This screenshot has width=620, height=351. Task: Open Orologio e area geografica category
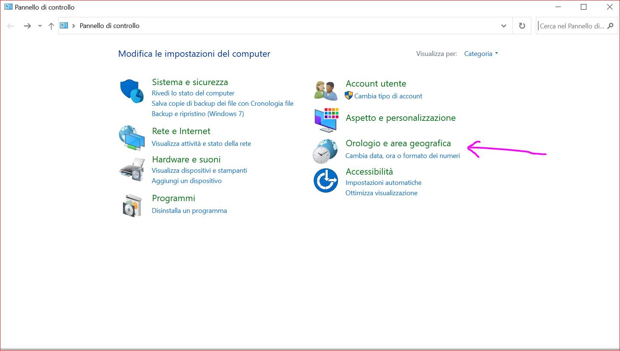(398, 143)
